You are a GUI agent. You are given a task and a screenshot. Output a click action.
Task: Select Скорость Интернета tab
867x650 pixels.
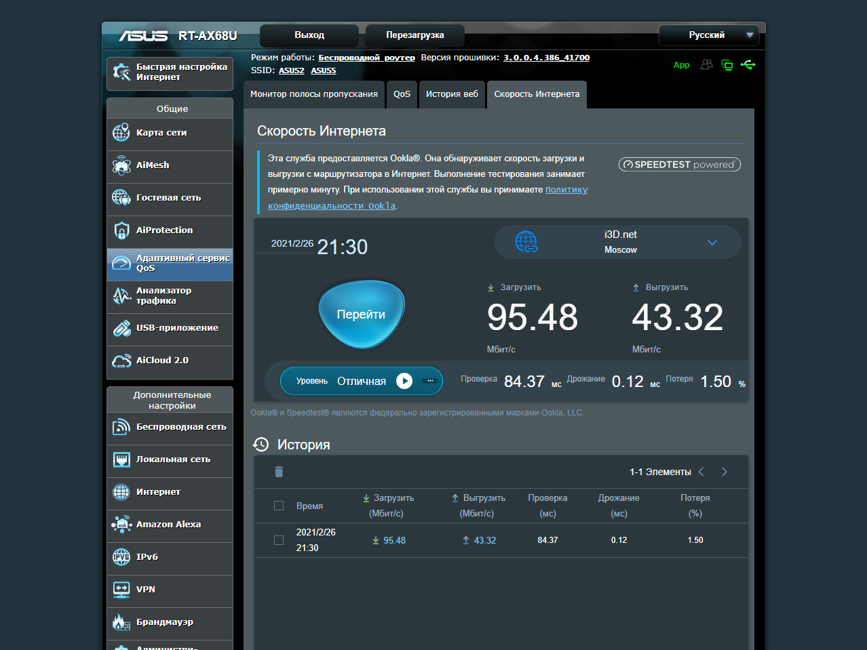click(537, 94)
